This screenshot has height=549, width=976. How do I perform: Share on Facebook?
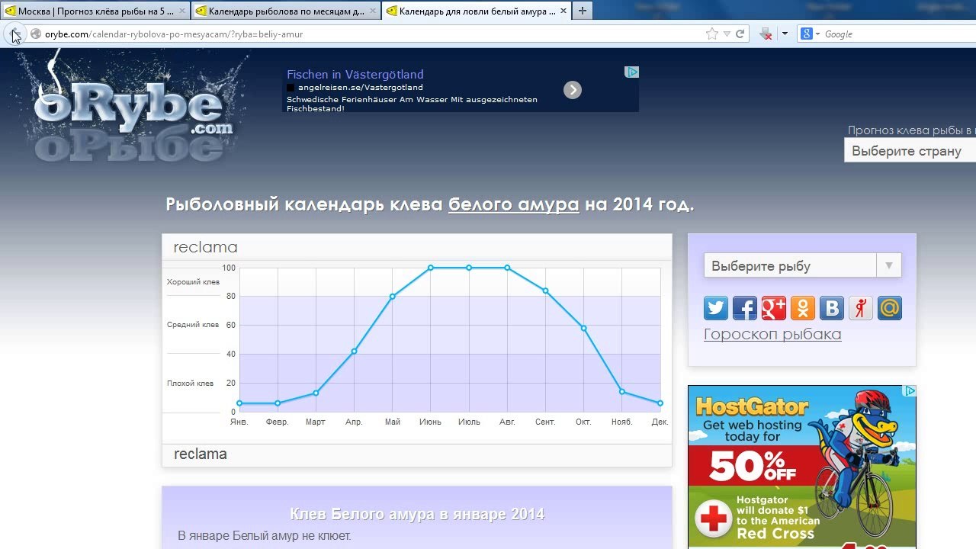(x=745, y=308)
